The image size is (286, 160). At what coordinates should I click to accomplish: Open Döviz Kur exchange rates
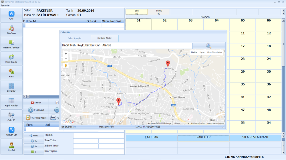pos(11,86)
